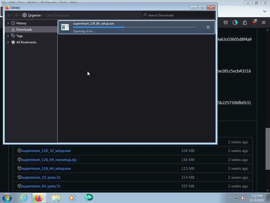
Task: Click the Firefox page vertical scrollbar
Action: [x=267, y=149]
